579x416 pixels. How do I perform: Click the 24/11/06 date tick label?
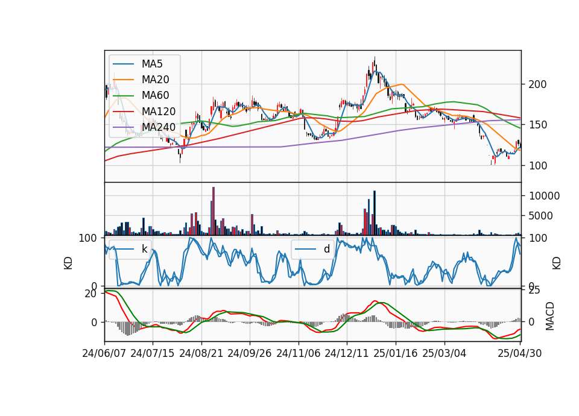(x=299, y=353)
